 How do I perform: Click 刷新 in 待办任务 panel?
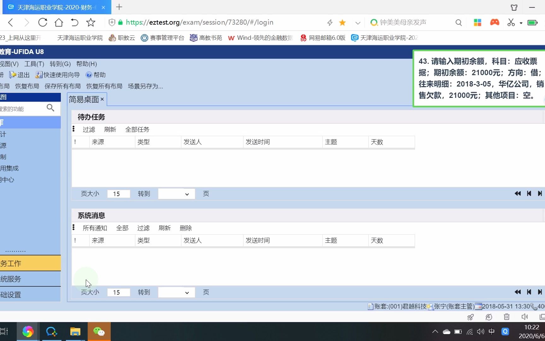click(x=110, y=129)
